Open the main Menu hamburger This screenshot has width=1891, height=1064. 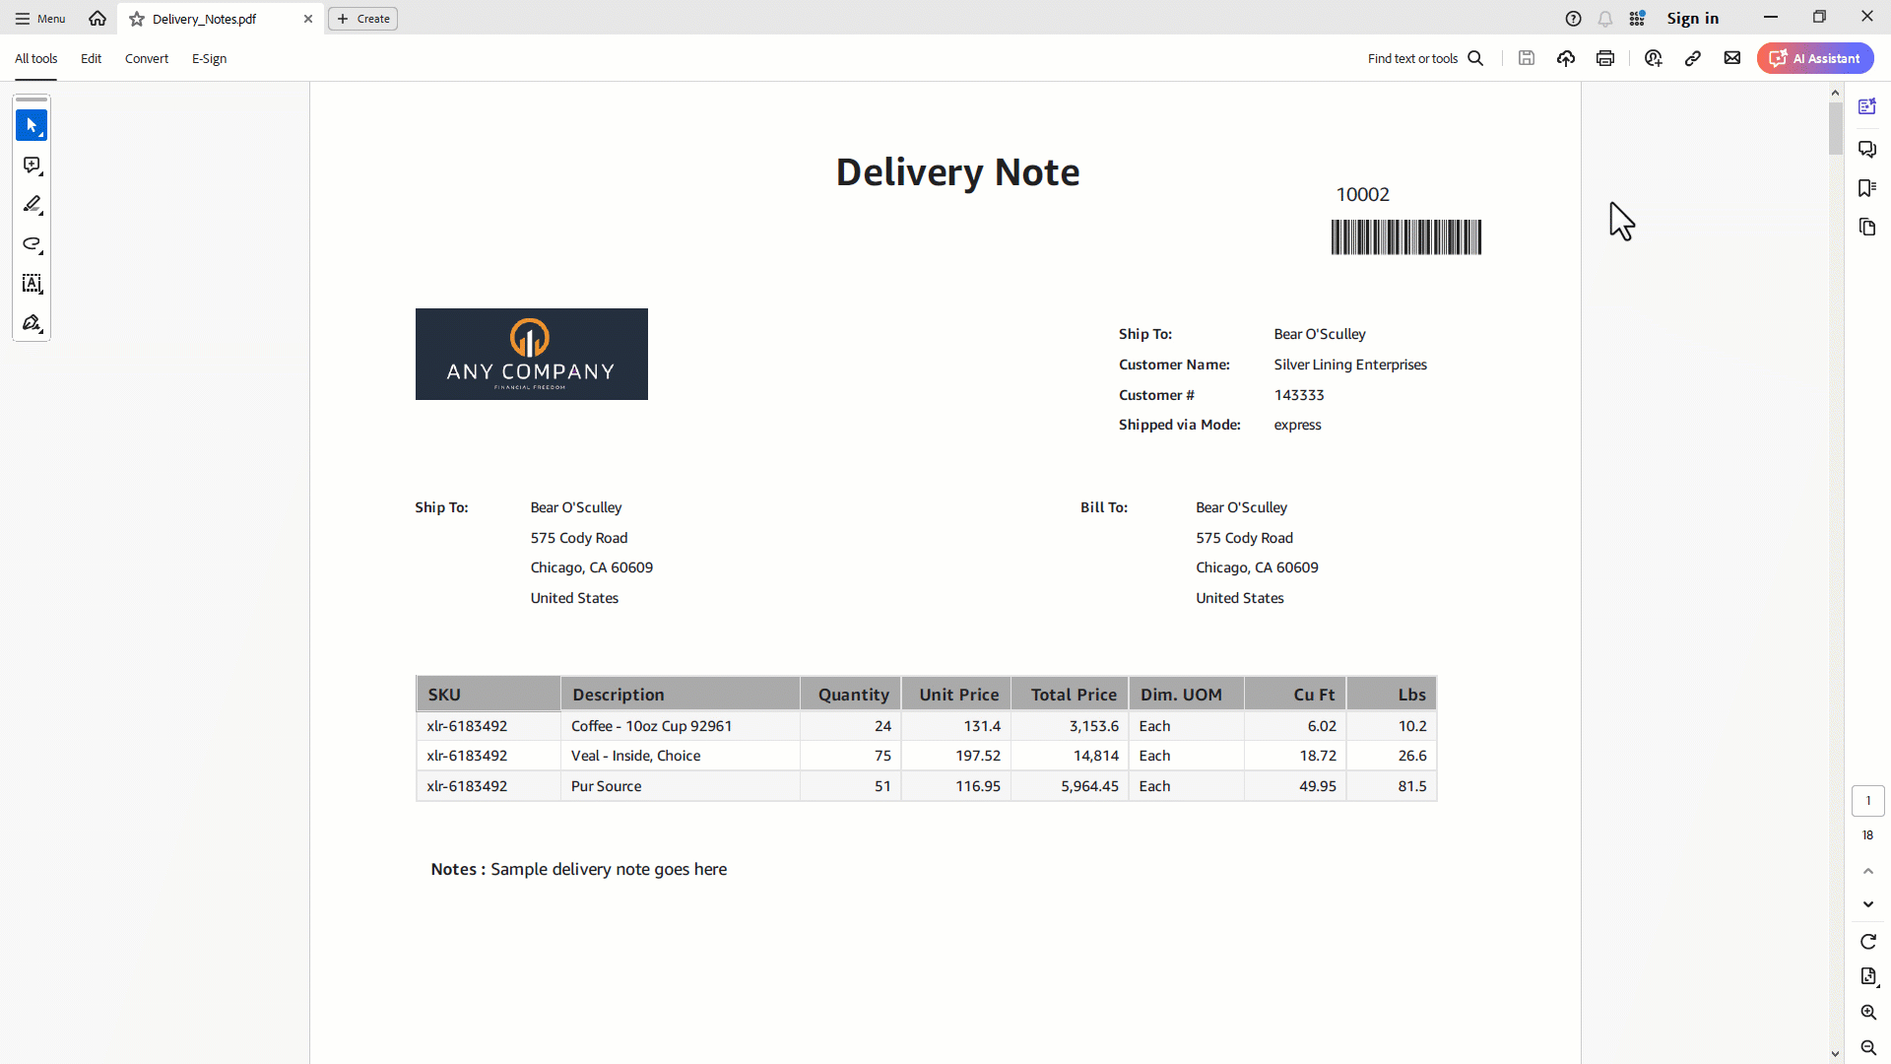point(40,19)
